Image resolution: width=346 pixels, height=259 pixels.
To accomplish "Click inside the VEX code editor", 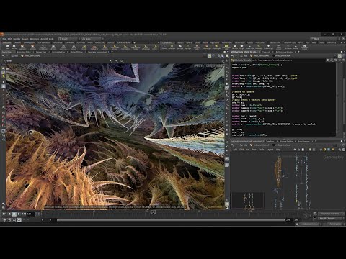I will pyautogui.click(x=283, y=99).
